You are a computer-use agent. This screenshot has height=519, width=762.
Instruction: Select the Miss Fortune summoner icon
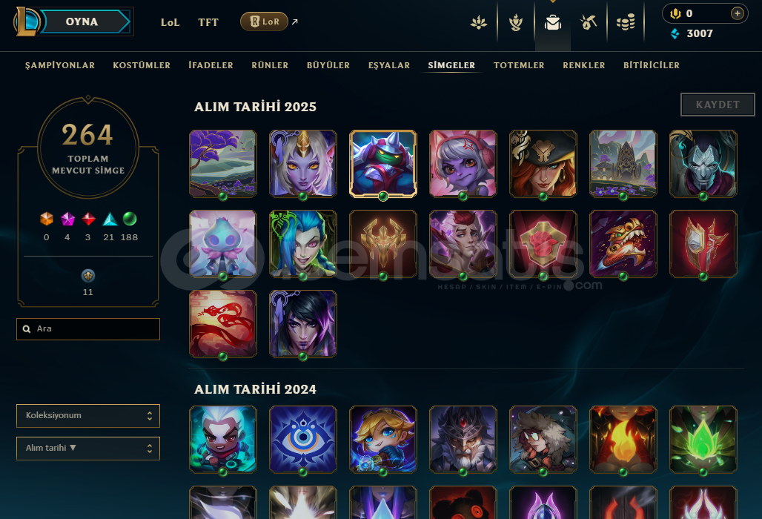[543, 164]
